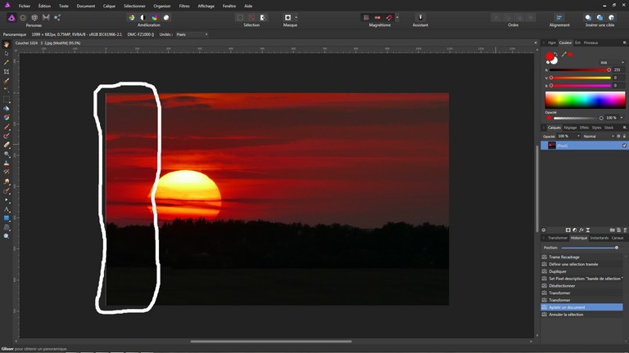Screen dimensions: 629x353
Task: Click the Masque quick mask icon
Action: (x=287, y=18)
